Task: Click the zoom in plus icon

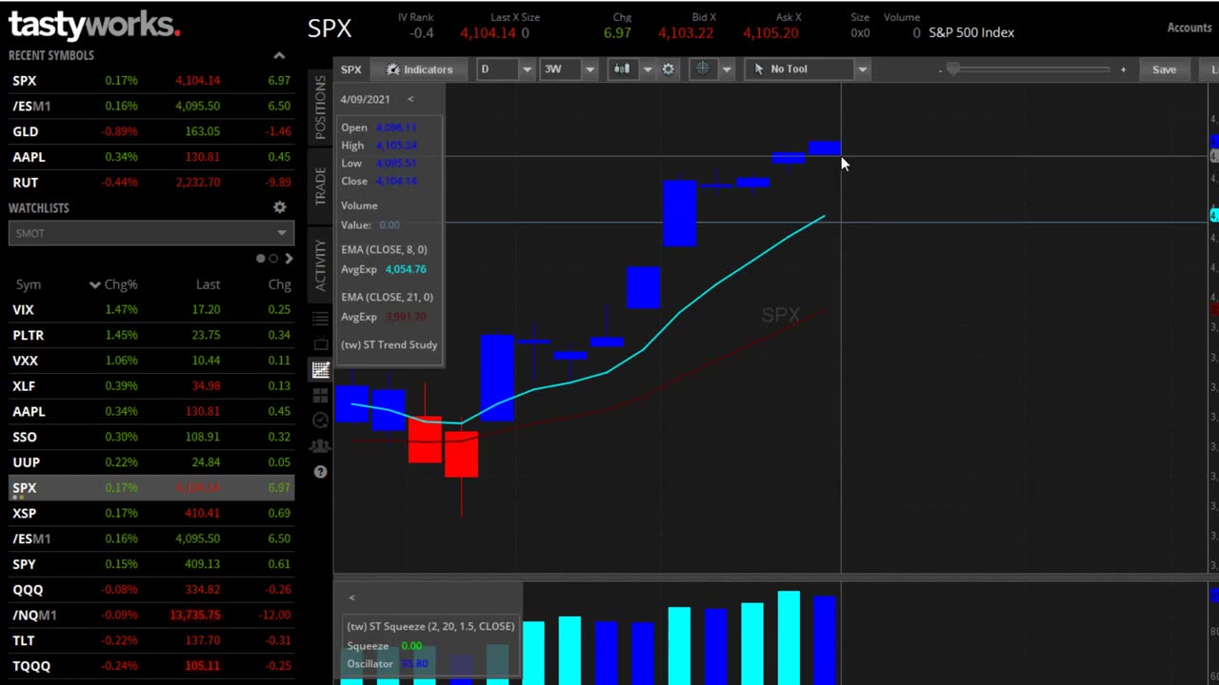Action: 1123,69
